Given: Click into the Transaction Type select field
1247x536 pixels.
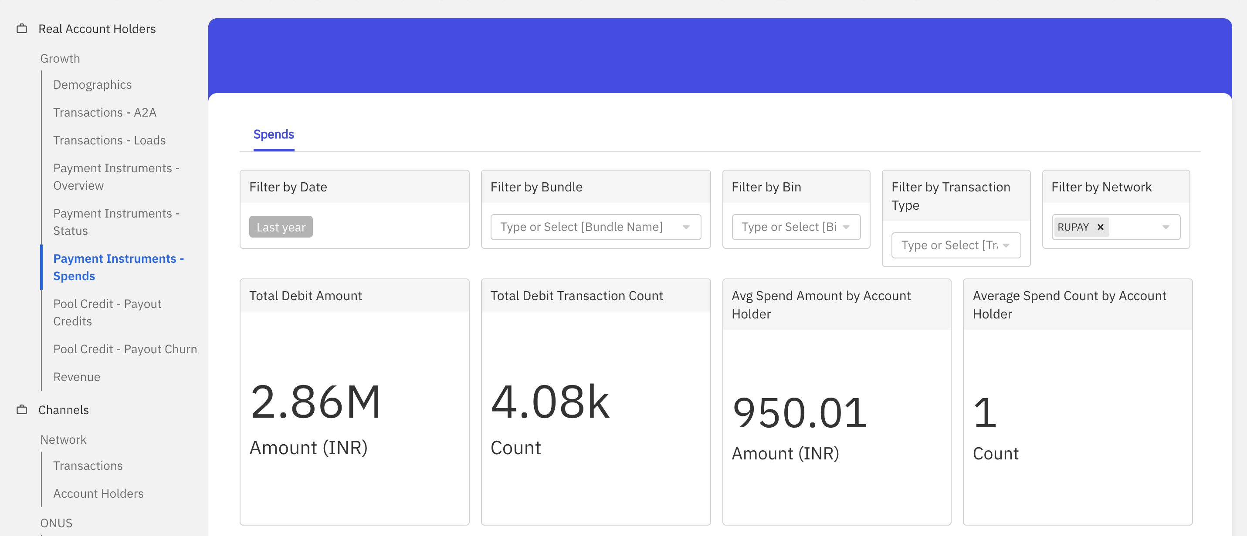Looking at the screenshot, I should tap(956, 245).
